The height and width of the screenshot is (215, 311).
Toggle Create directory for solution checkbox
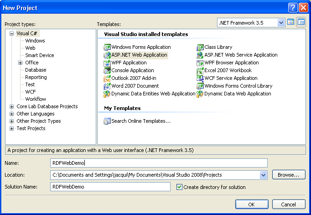[179, 187]
